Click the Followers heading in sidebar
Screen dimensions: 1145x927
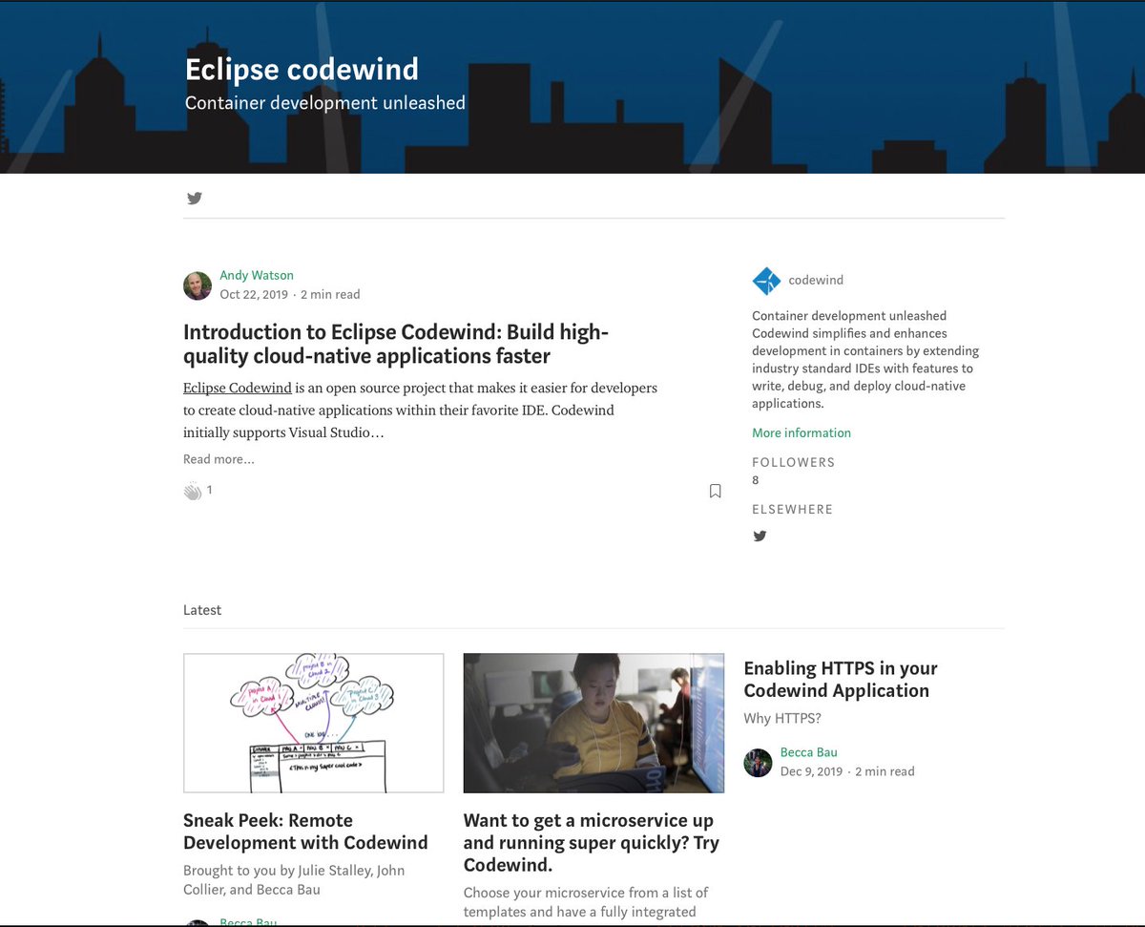[793, 462]
